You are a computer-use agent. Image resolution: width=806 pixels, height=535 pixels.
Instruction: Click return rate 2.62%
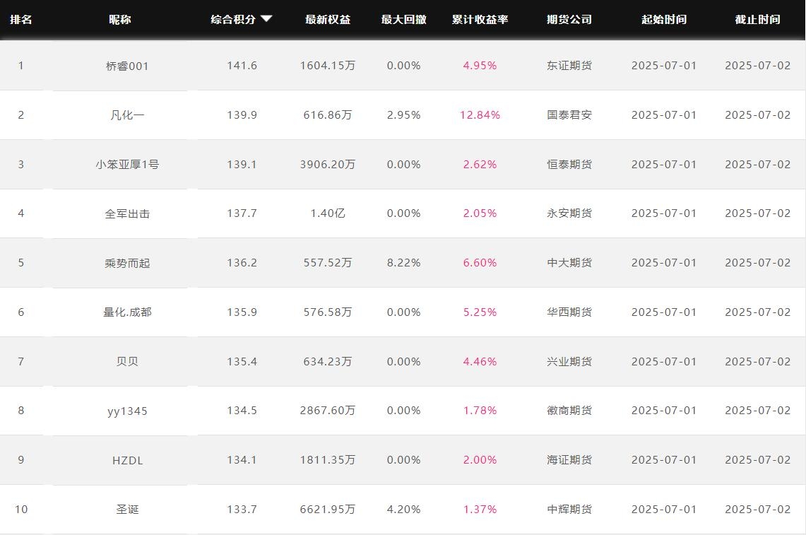pyautogui.click(x=480, y=165)
